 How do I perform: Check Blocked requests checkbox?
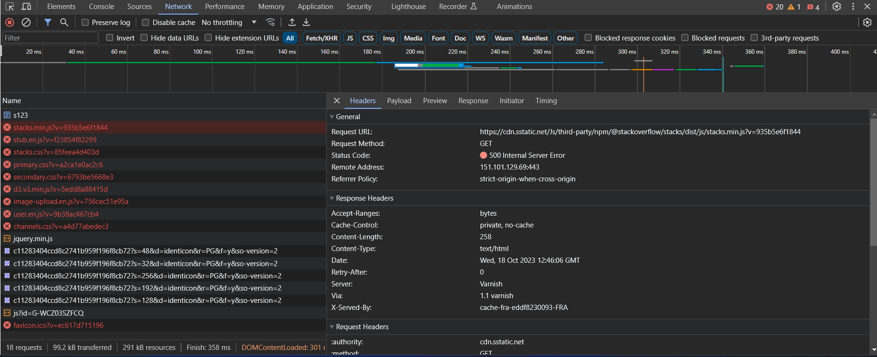pyautogui.click(x=685, y=38)
